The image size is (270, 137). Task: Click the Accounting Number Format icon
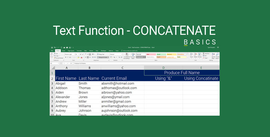111,57
